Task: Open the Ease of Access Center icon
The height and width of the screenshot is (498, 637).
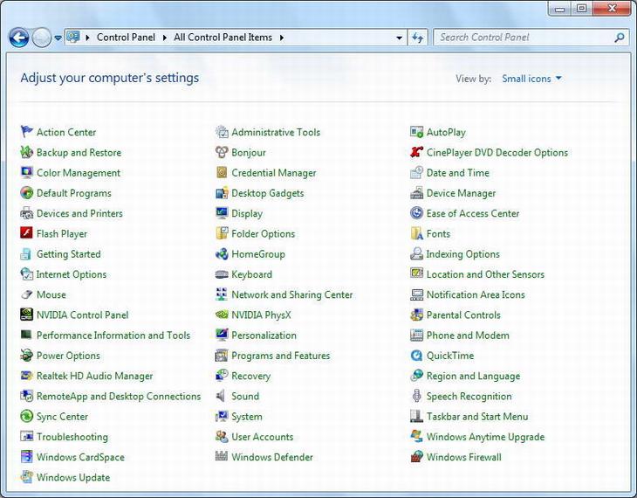Action: tap(416, 213)
